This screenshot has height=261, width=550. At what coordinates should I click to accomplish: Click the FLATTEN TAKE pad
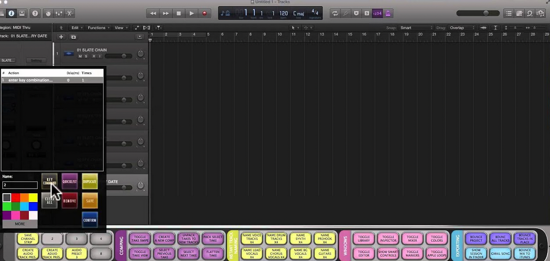(x=213, y=253)
